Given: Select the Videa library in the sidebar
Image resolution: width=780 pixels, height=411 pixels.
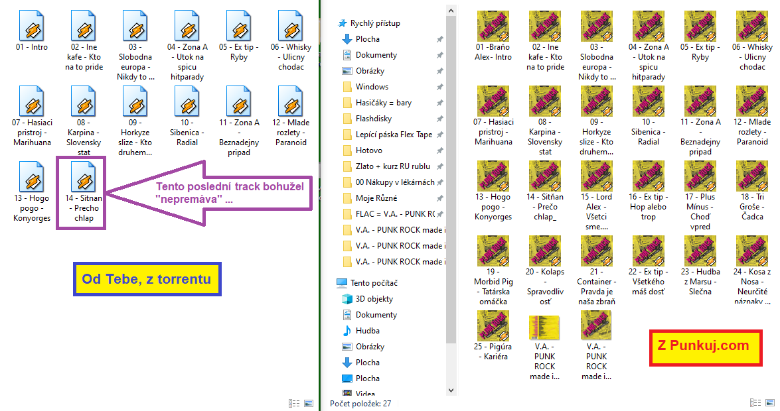Looking at the screenshot, I should pyautogui.click(x=366, y=394).
